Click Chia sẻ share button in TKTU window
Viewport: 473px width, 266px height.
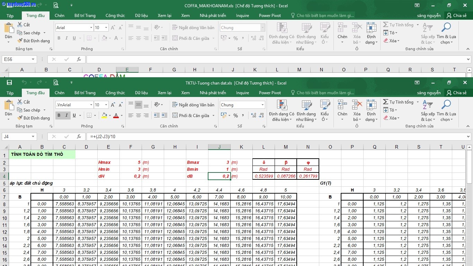point(456,93)
